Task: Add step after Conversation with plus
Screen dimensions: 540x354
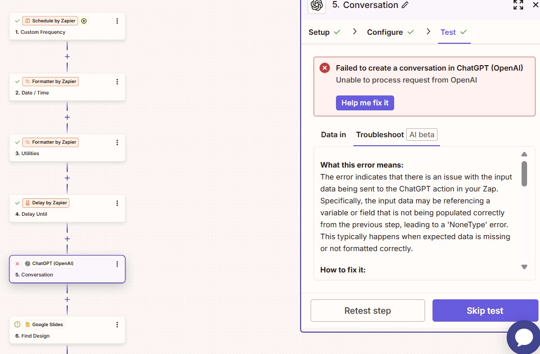Action: 67,299
